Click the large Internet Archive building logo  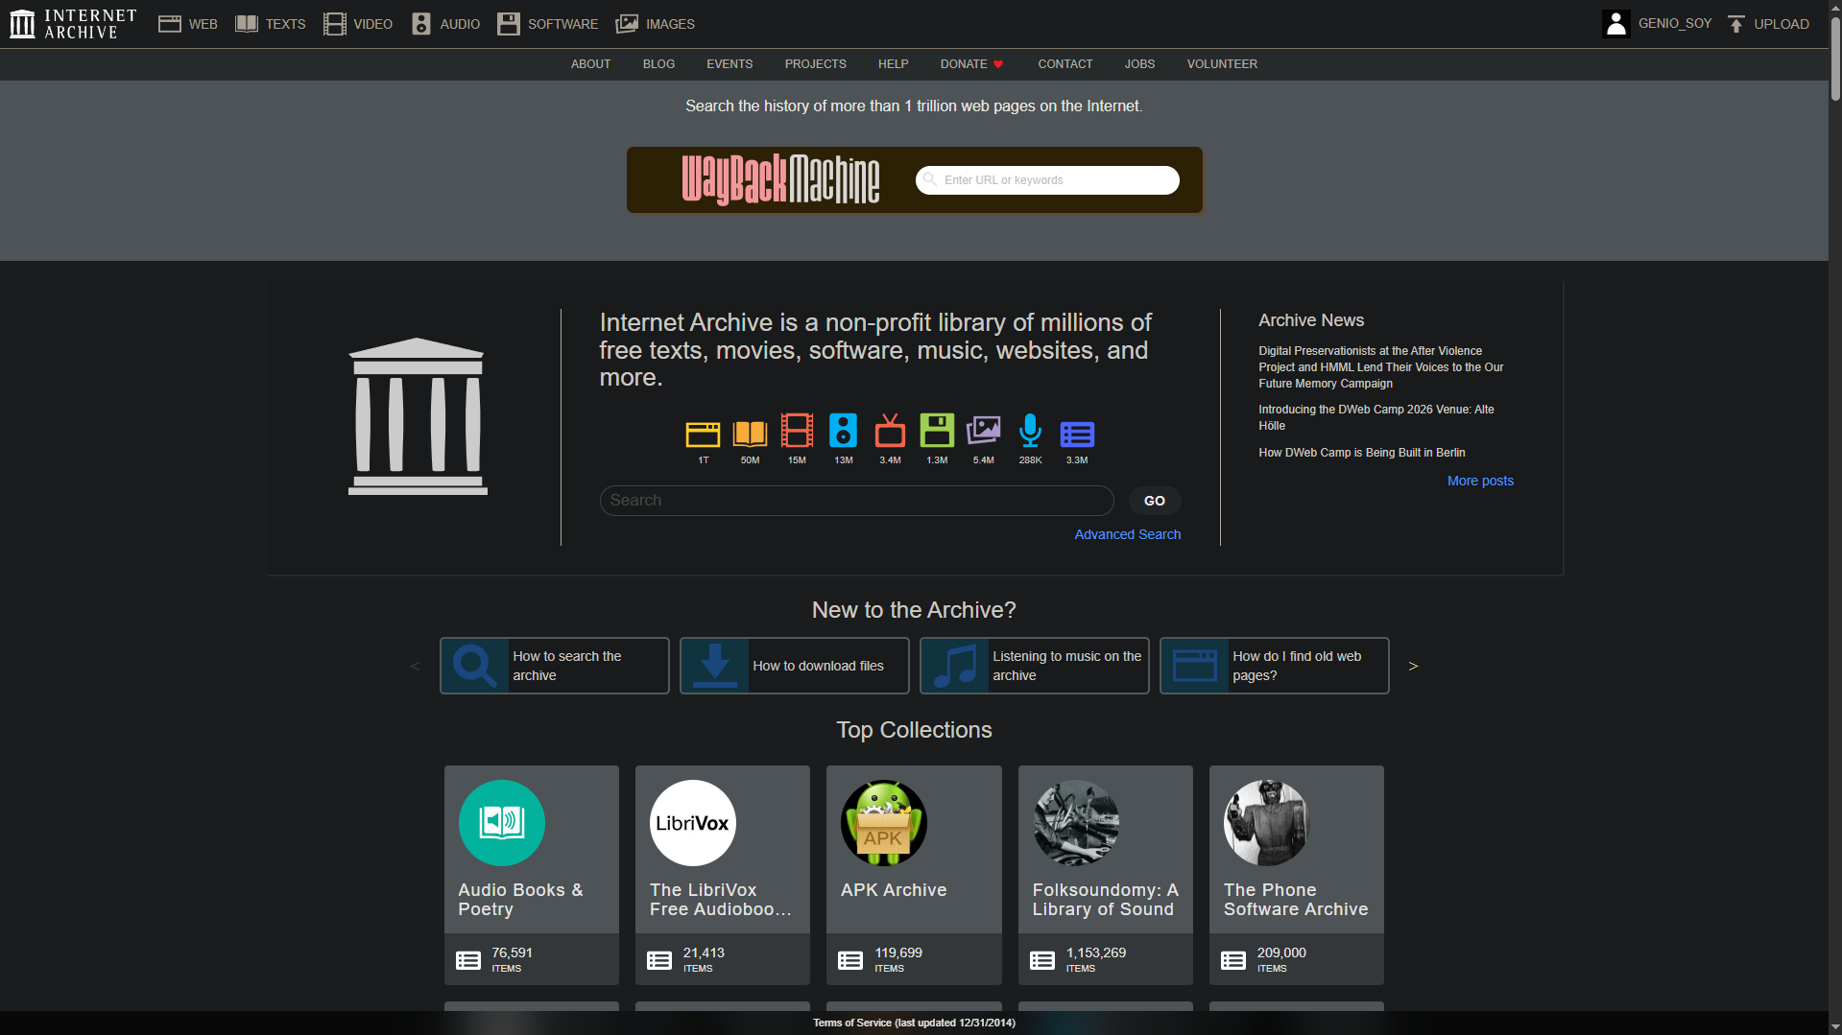(x=418, y=416)
